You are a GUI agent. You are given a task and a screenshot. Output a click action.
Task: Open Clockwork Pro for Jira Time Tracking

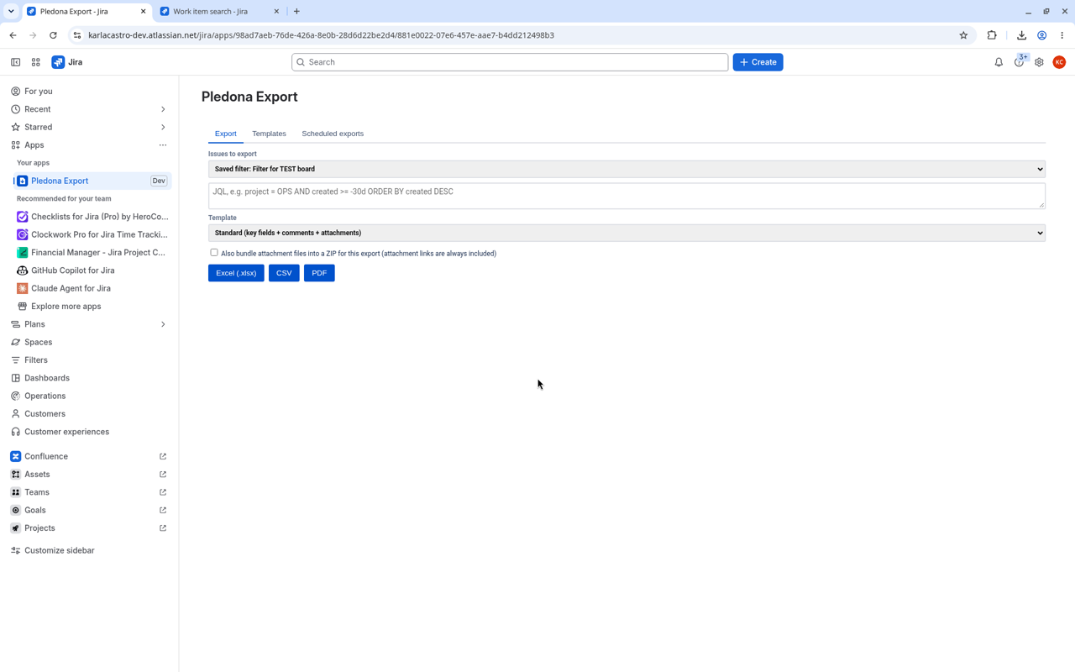[92, 234]
